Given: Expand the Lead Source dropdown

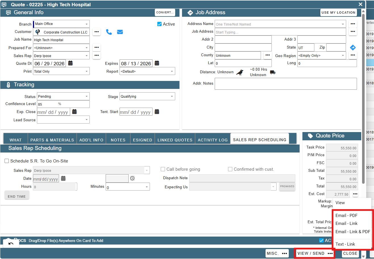Looking at the screenshot, I should tap(63, 120).
